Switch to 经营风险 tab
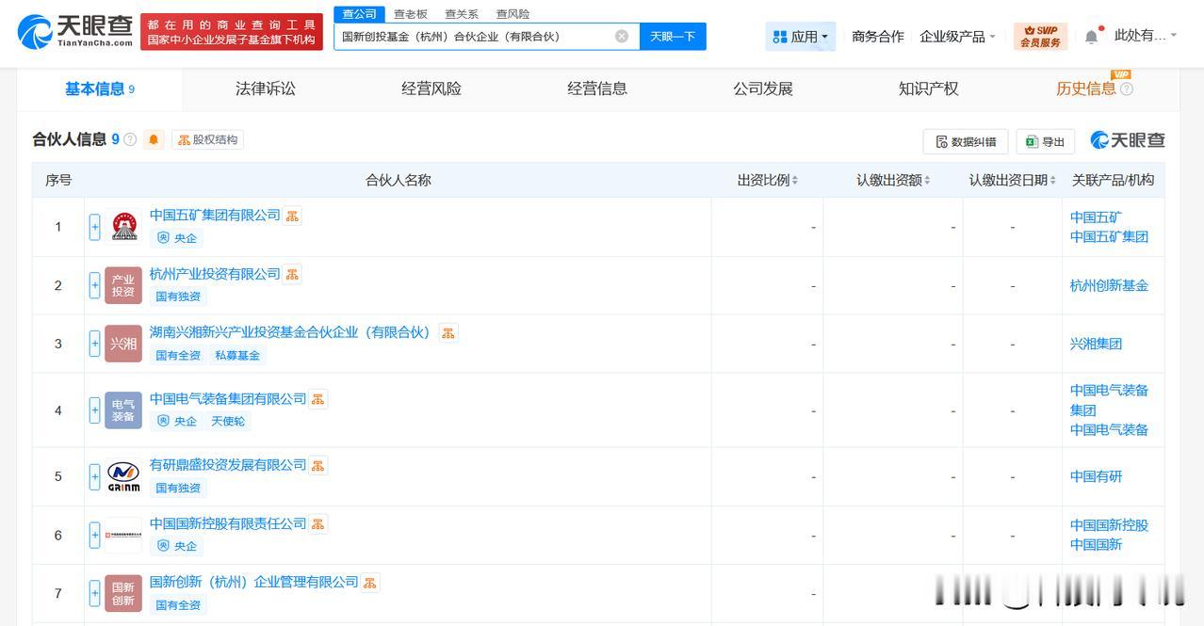Image resolution: width=1204 pixels, height=626 pixels. [x=431, y=88]
